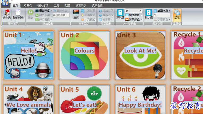203x114 pixels.
Task: Switch to 中文模式 Chinese mode
Action: coord(88,20)
